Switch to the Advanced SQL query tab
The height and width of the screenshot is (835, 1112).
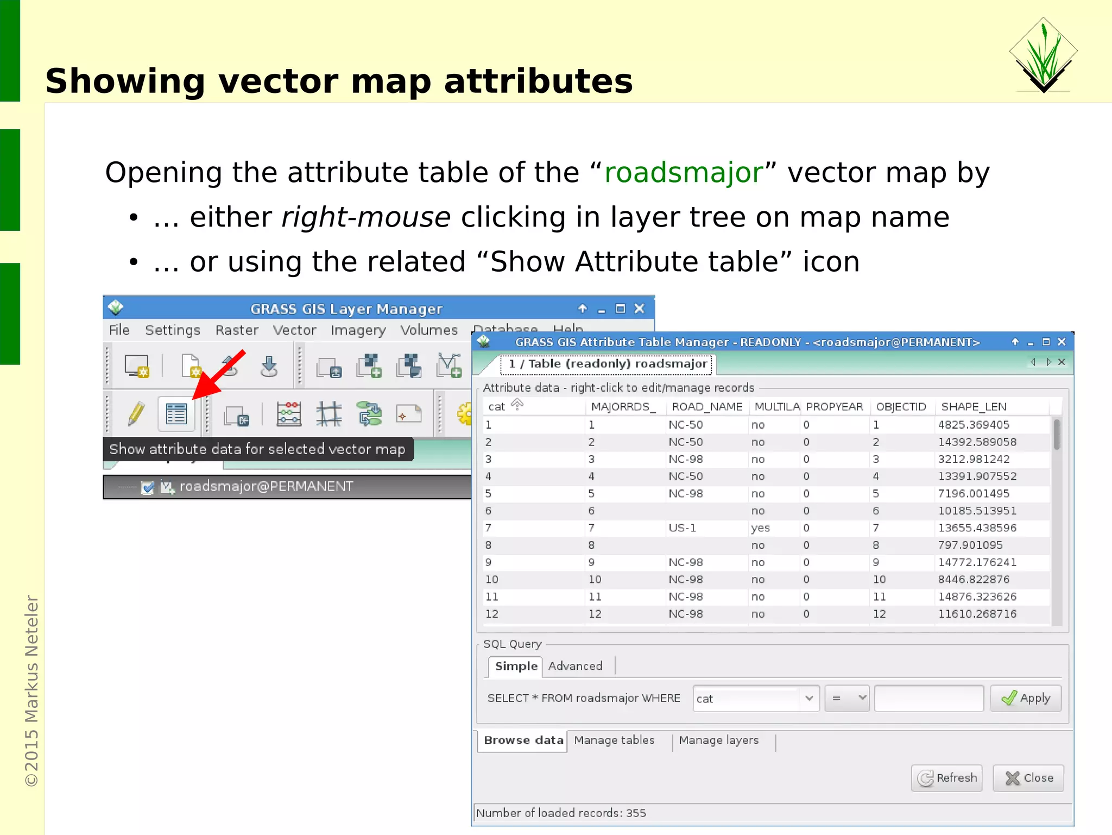pos(575,666)
